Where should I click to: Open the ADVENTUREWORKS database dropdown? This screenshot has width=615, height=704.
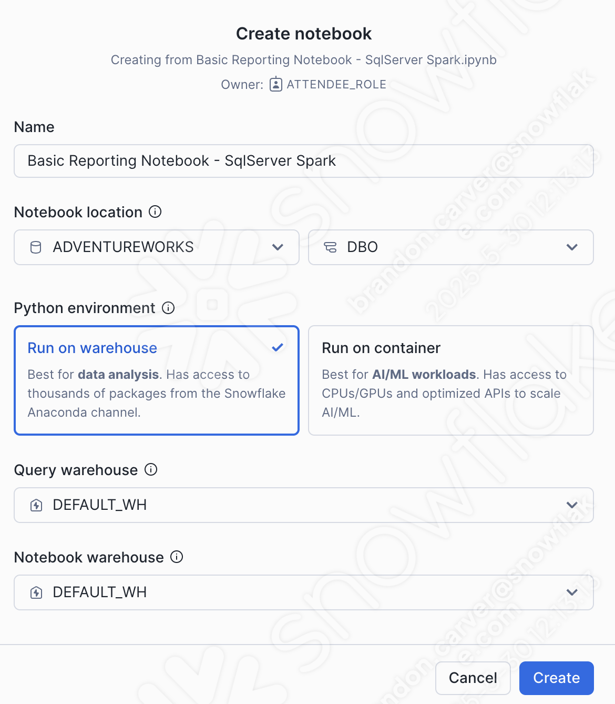(x=278, y=247)
